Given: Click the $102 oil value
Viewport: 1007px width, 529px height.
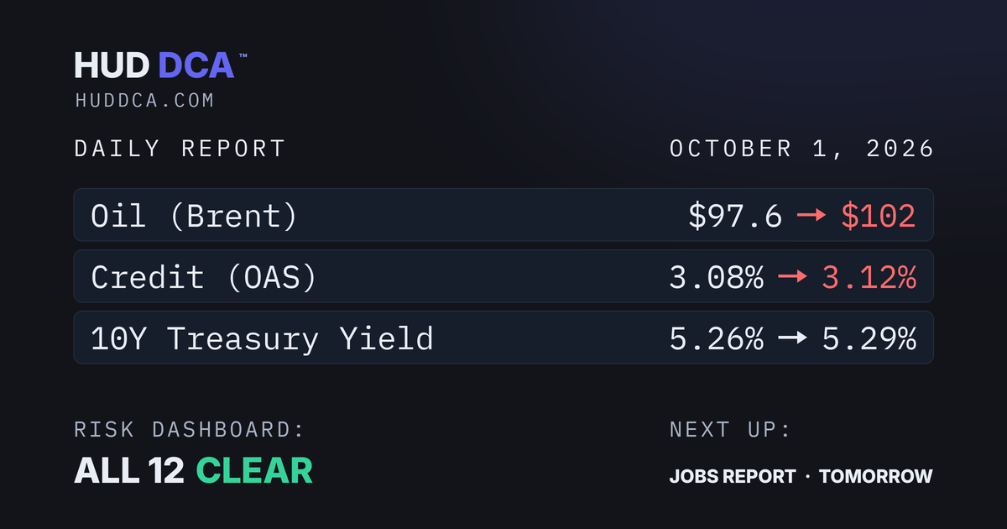Looking at the screenshot, I should click(878, 216).
